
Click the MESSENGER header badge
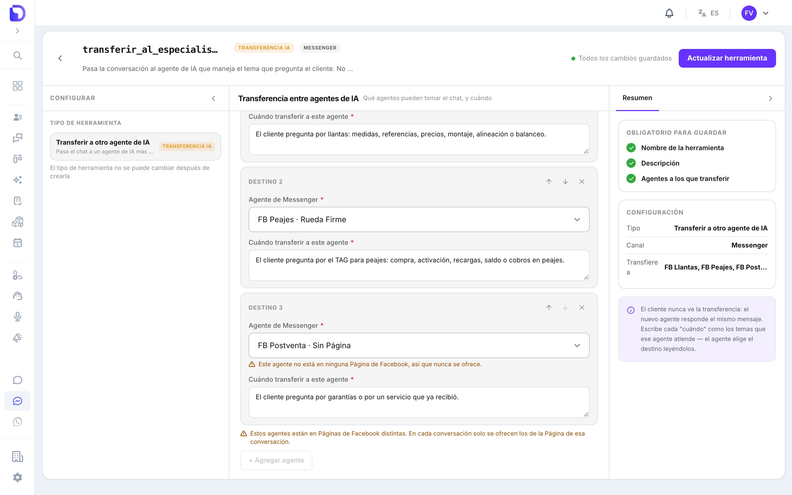click(x=320, y=48)
